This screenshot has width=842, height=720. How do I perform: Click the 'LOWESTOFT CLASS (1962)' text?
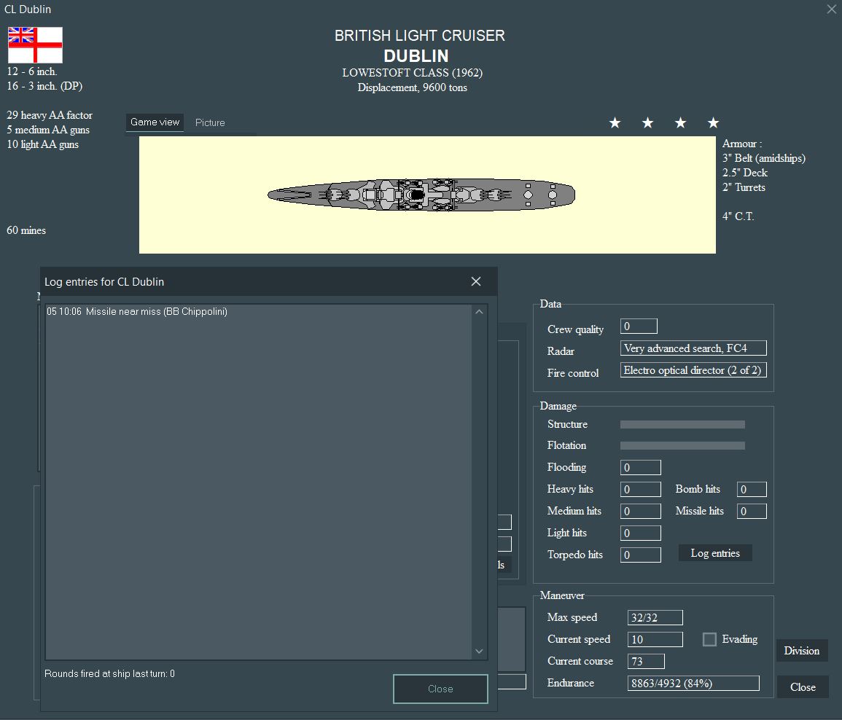pos(413,72)
